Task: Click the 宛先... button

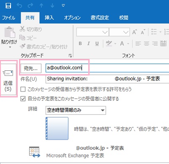Action: click(x=31, y=68)
